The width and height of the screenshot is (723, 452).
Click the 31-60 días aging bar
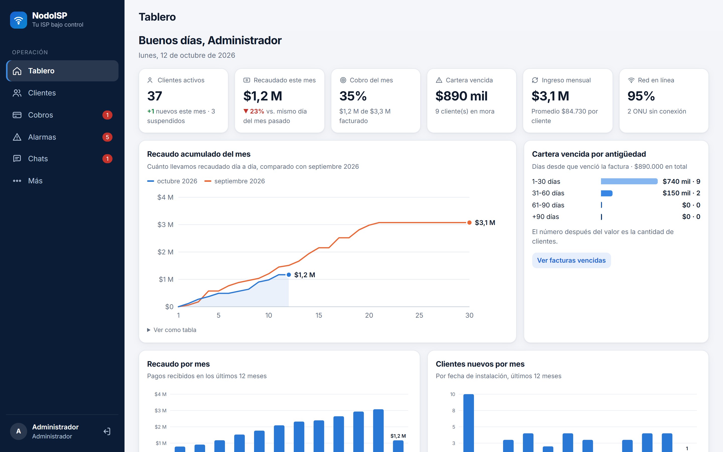[607, 193]
